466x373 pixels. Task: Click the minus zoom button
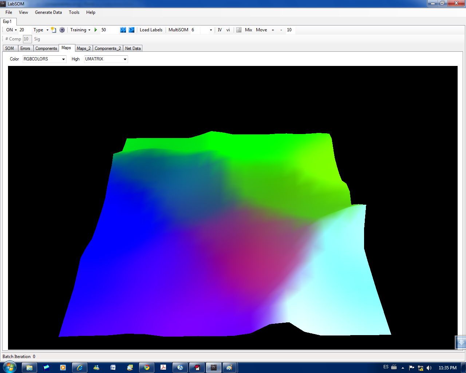tap(281, 30)
